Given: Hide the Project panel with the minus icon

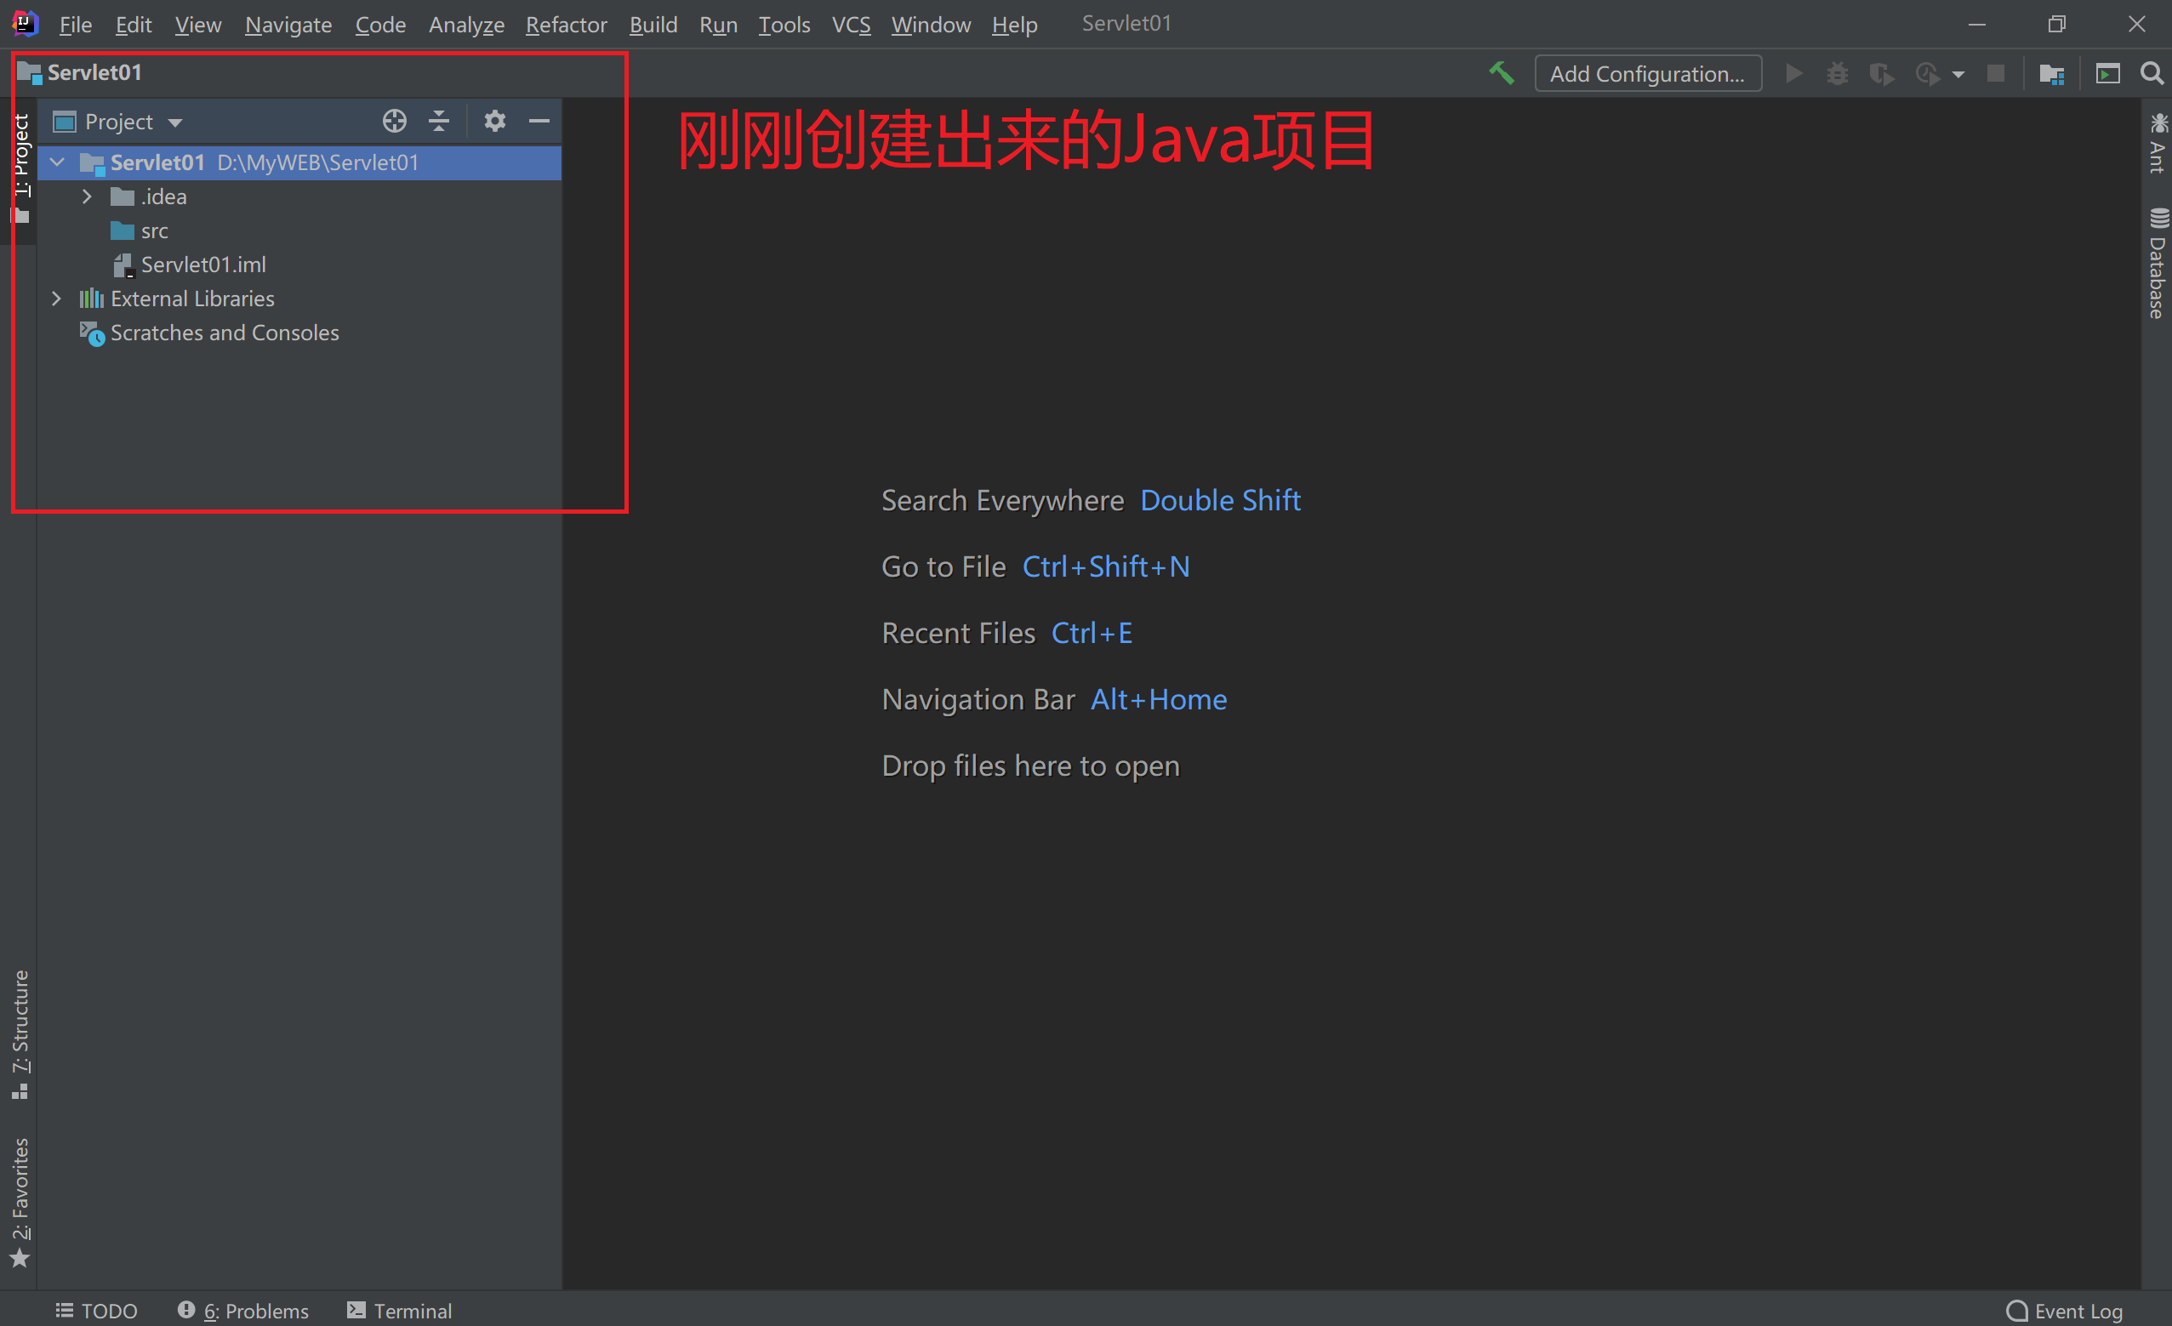Looking at the screenshot, I should click(x=539, y=121).
